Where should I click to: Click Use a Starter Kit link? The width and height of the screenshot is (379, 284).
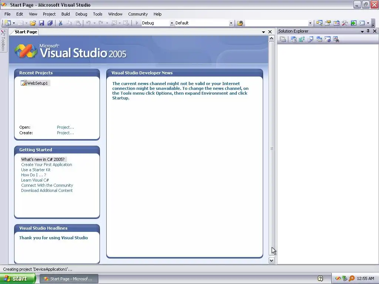pyautogui.click(x=36, y=170)
